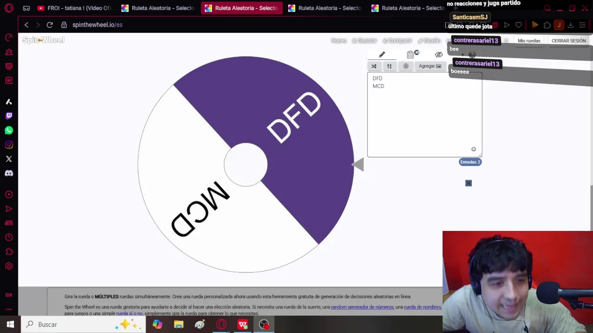This screenshot has height=333, width=593.
Task: Open File Explorer from taskbar
Action: (178, 324)
